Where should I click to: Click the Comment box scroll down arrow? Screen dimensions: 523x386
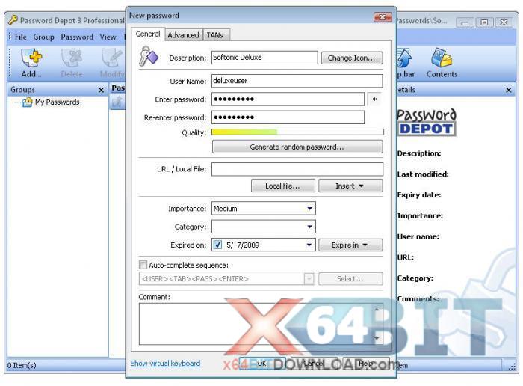click(377, 338)
